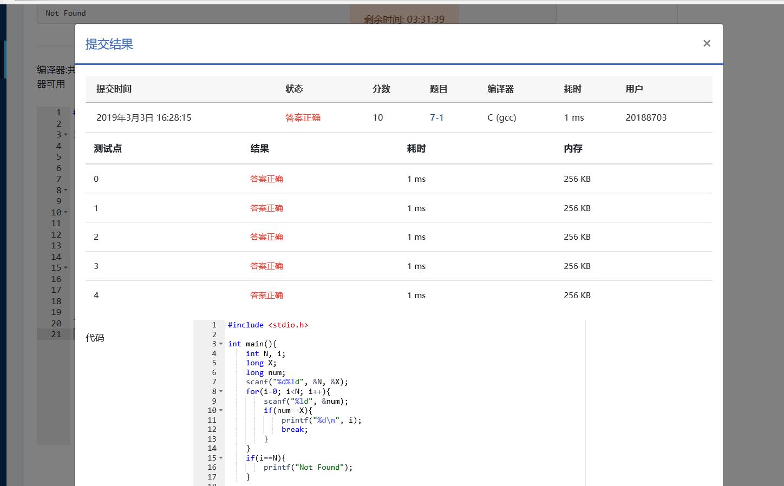The image size is (784, 486).
Task: Collapse code fold at line 15 in dialog
Action: point(221,458)
